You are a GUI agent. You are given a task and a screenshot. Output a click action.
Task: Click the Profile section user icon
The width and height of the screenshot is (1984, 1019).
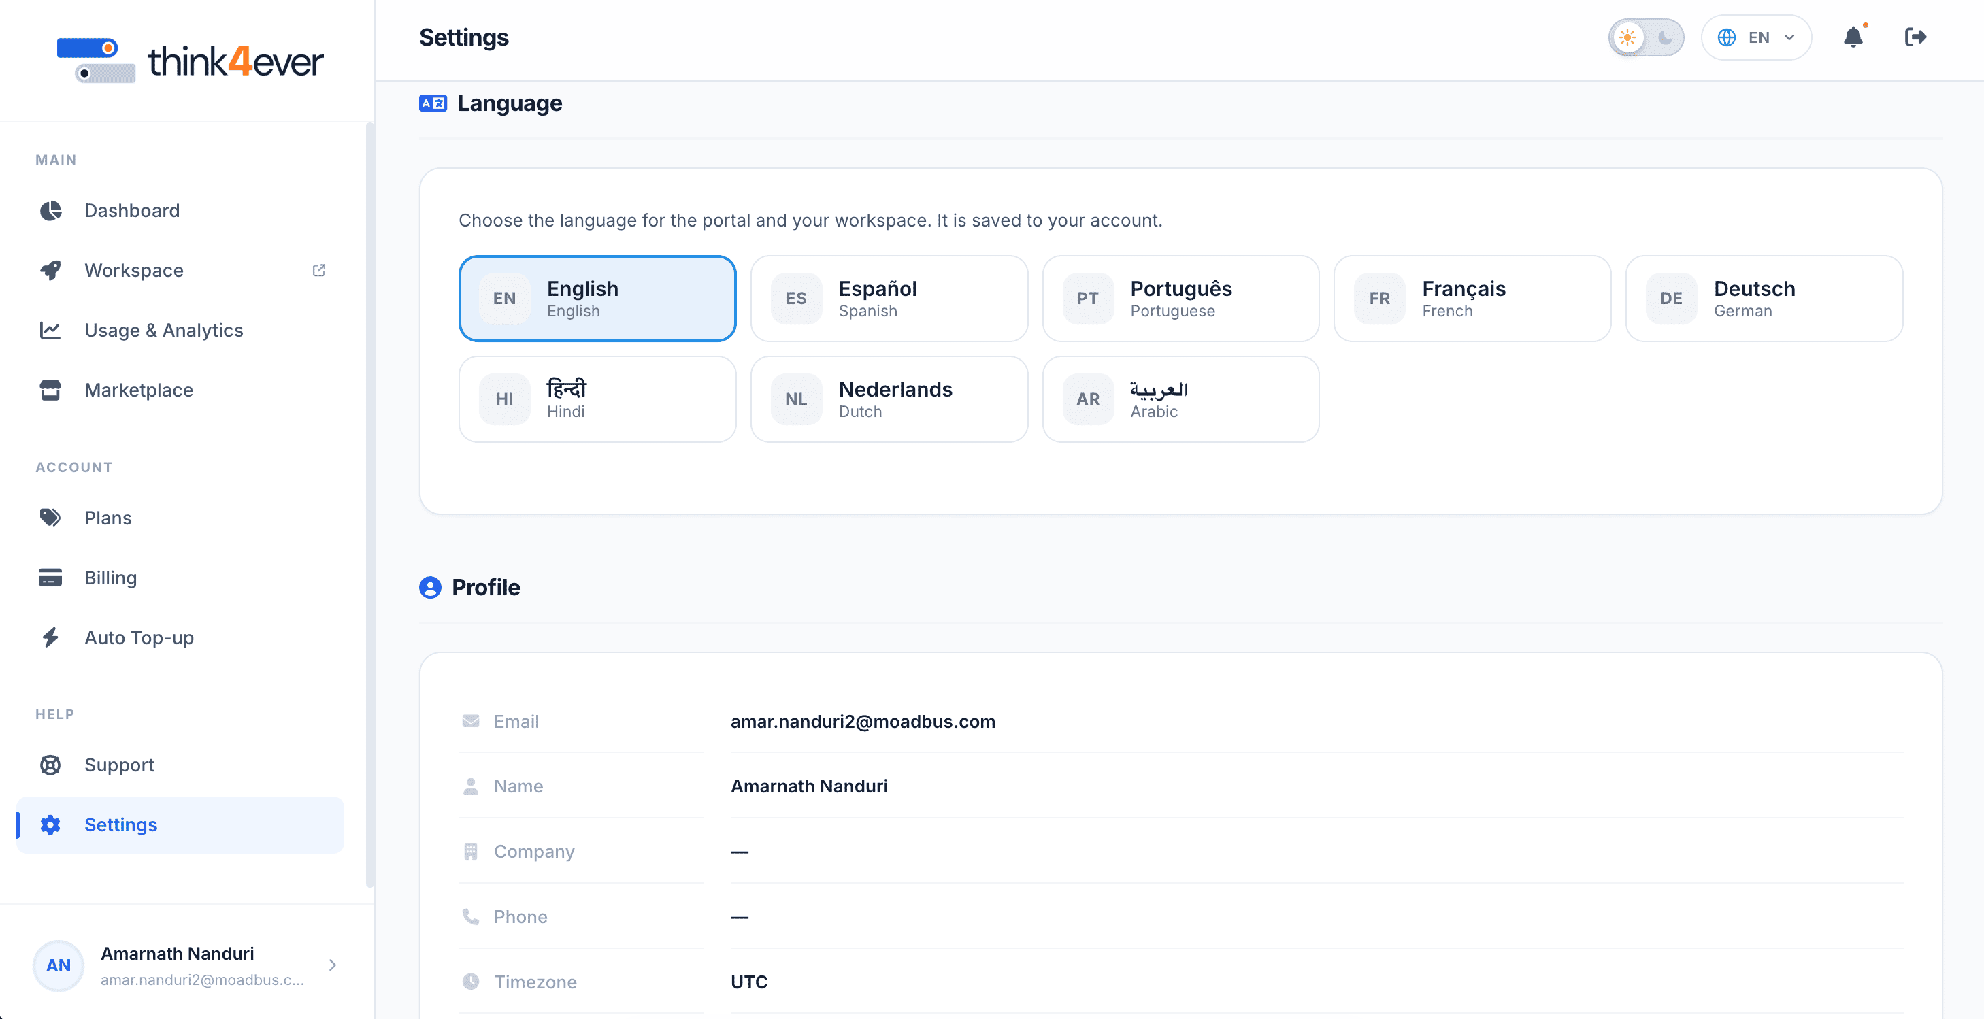[x=431, y=588]
